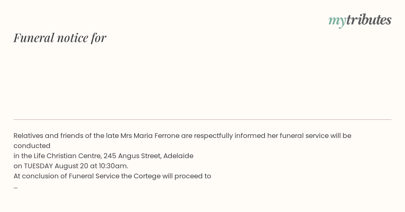The width and height of the screenshot is (405, 212).
Task: Click the words "will proceed to"
Action: point(187,176)
